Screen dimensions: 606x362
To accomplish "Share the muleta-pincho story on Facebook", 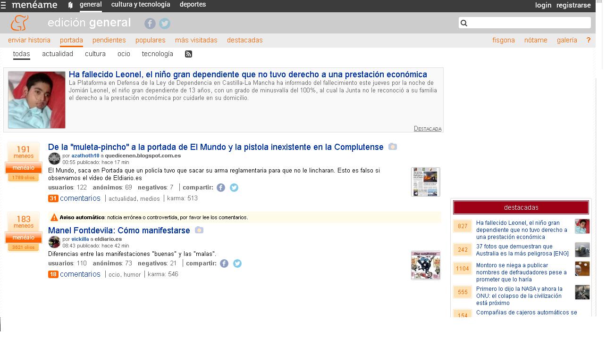I will (x=221, y=188).
